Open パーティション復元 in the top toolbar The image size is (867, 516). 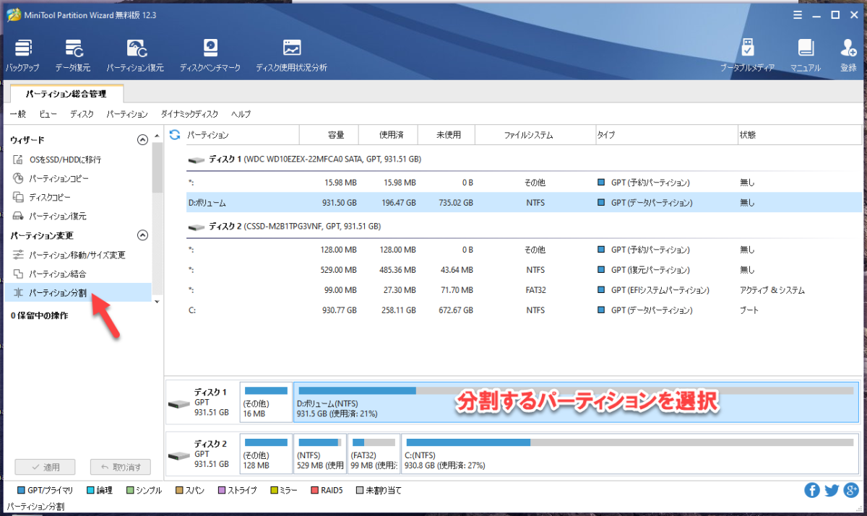(x=135, y=55)
